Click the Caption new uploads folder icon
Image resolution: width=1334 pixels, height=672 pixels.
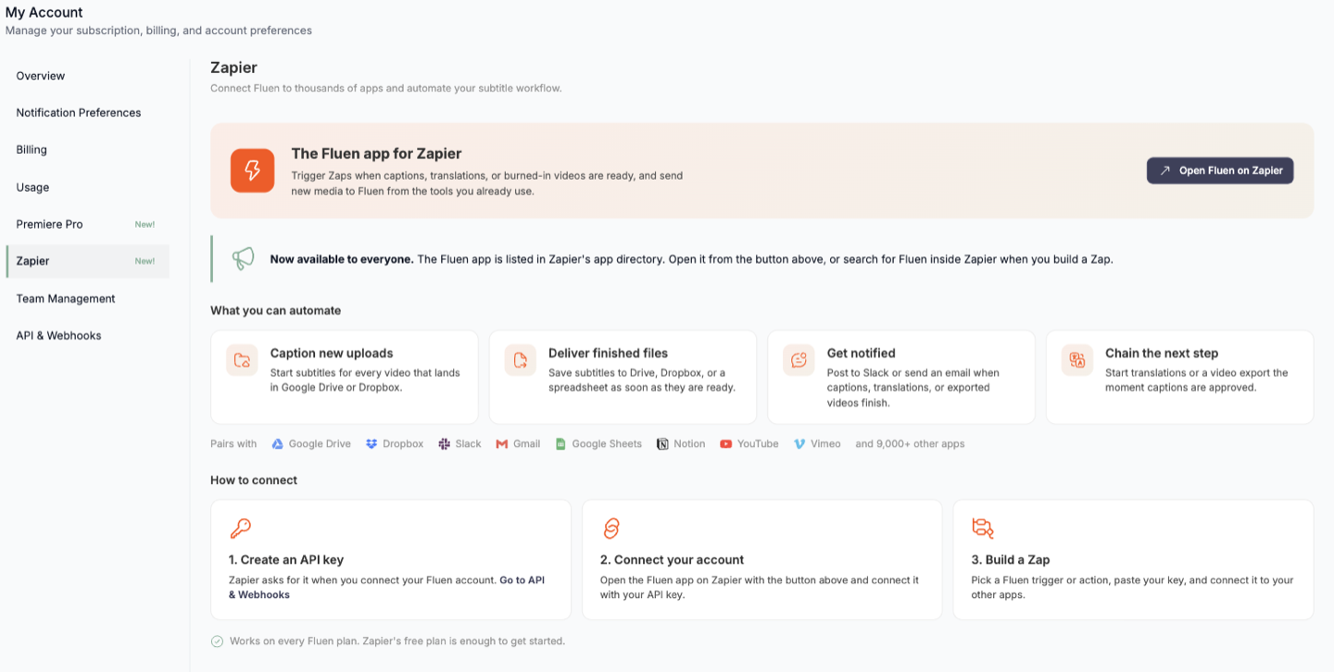[x=242, y=360]
